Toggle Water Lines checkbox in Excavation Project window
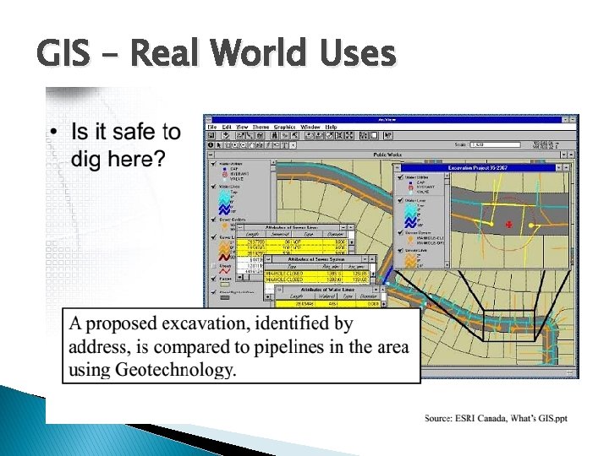This screenshot has height=456, width=609. [400, 200]
